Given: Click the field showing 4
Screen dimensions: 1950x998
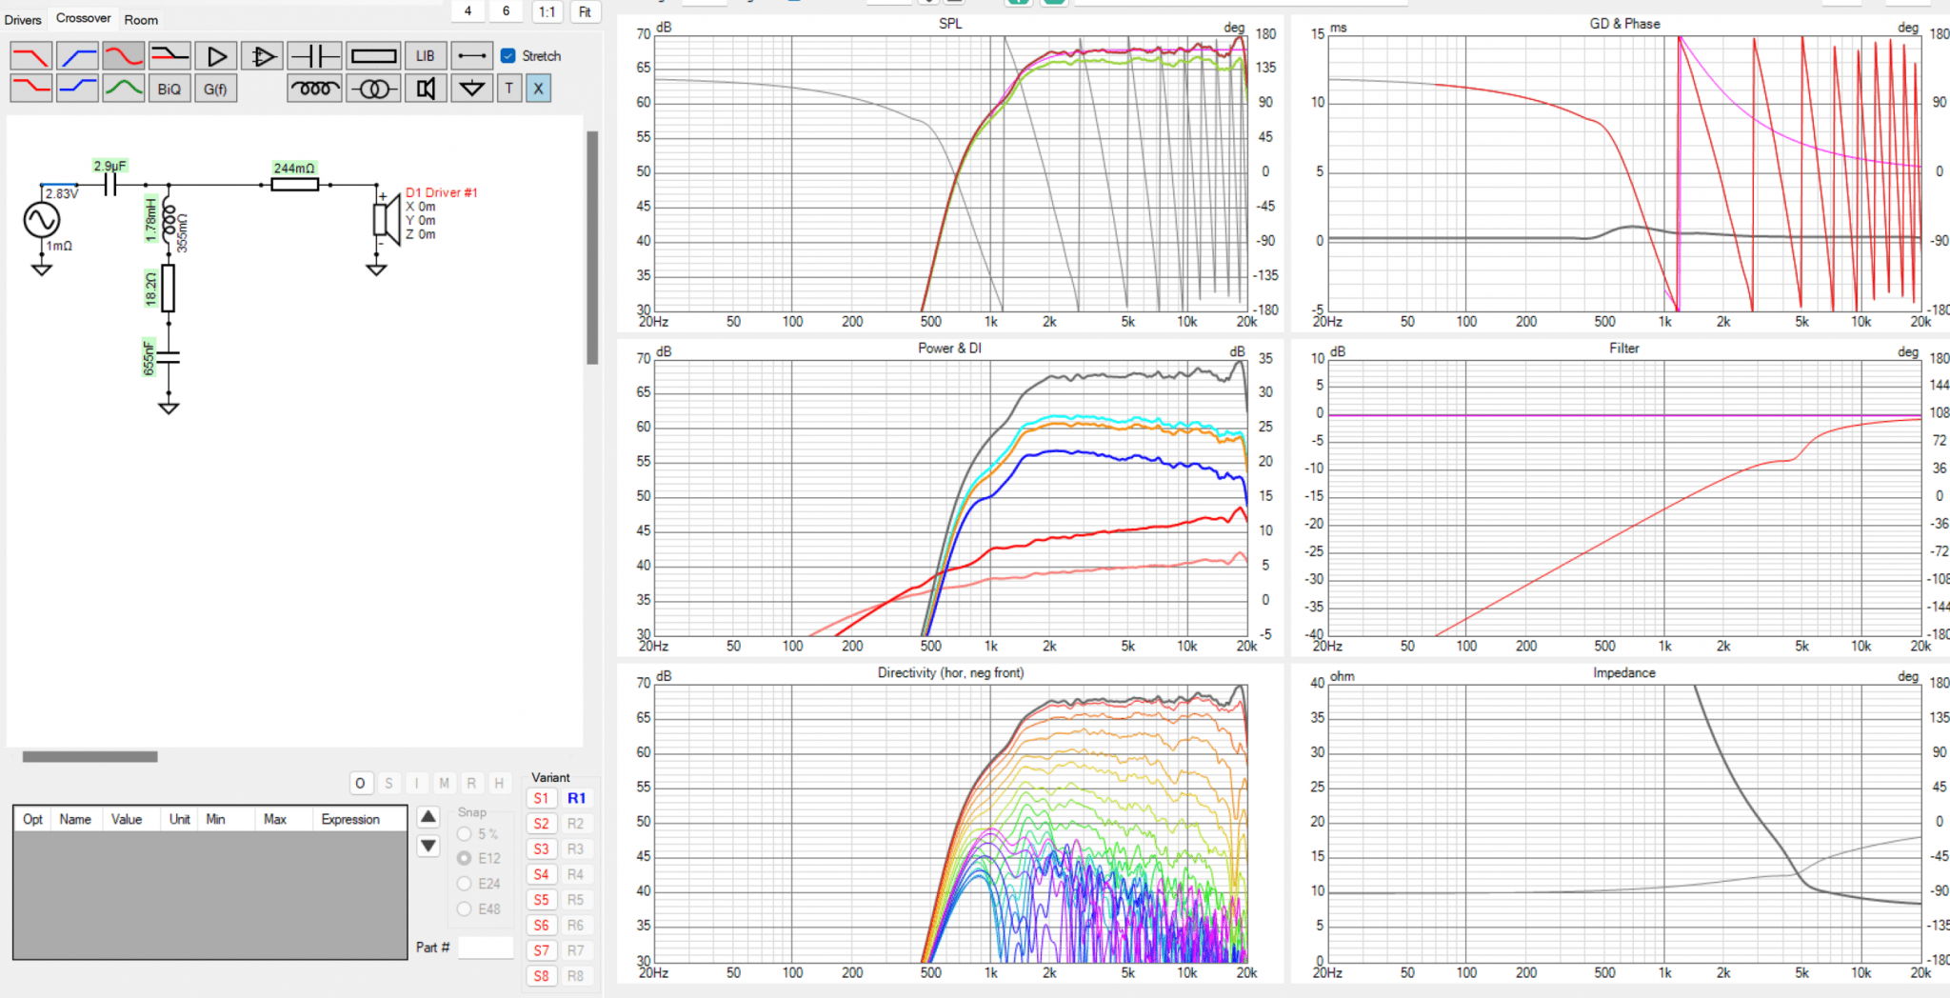Looking at the screenshot, I should coord(468,10).
